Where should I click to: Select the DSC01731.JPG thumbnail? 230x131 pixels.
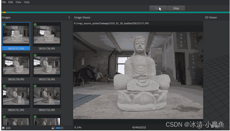16,96
